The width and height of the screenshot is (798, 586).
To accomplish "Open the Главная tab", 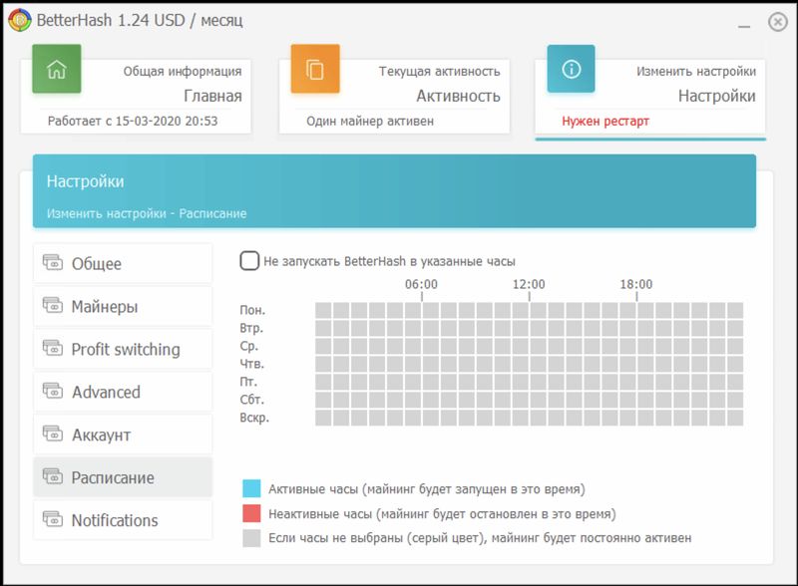I will tap(212, 96).
